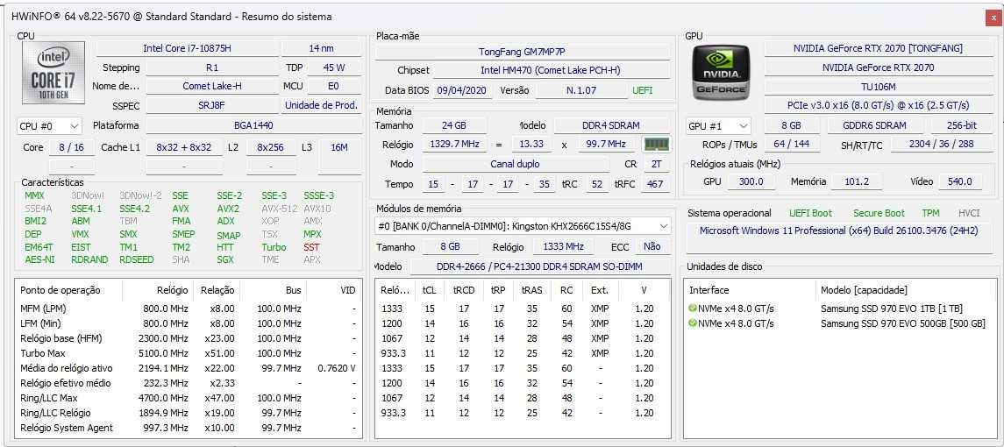
Task: Click the DDR4-2666 / PC4-21300 module model field
Action: point(540,267)
